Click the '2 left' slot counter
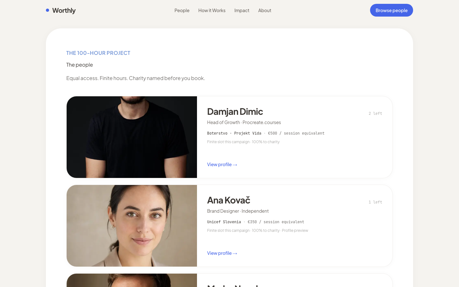 click(x=375, y=114)
